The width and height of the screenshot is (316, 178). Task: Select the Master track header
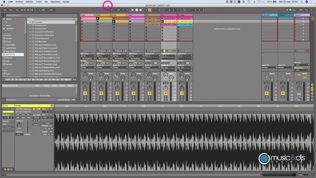pyautogui.click(x=302, y=15)
